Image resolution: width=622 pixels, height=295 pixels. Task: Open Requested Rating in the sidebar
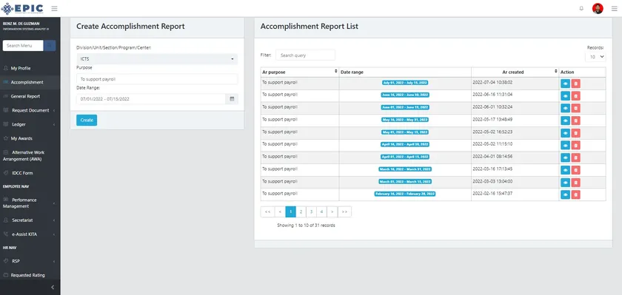point(30,275)
